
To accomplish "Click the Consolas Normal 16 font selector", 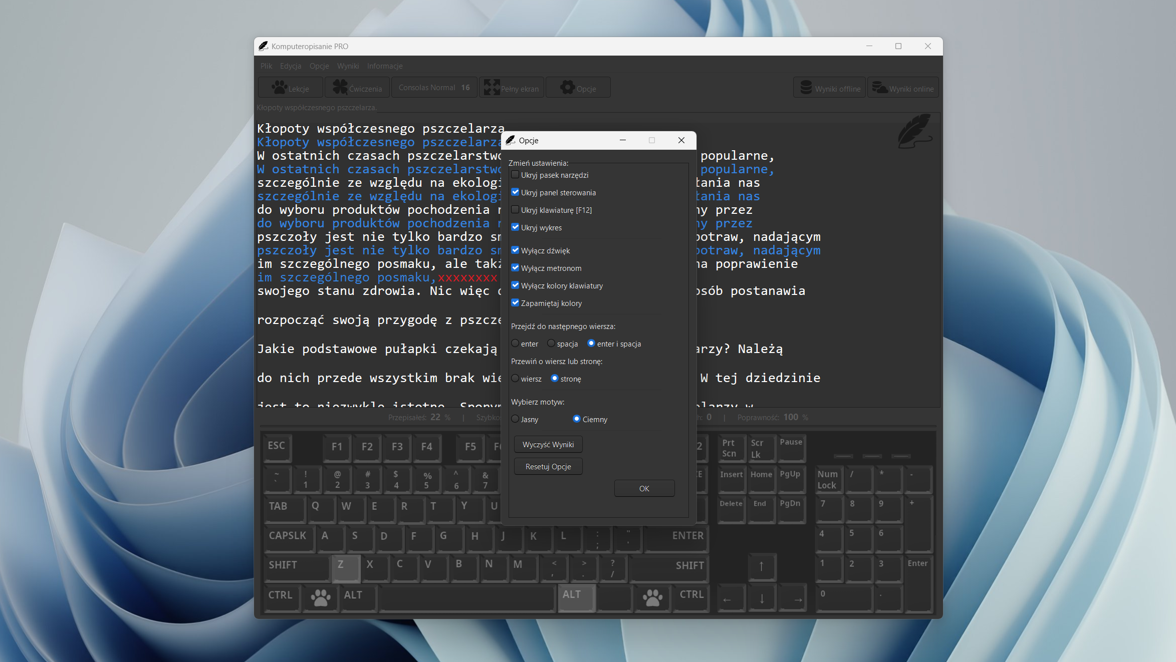I will 434,88.
